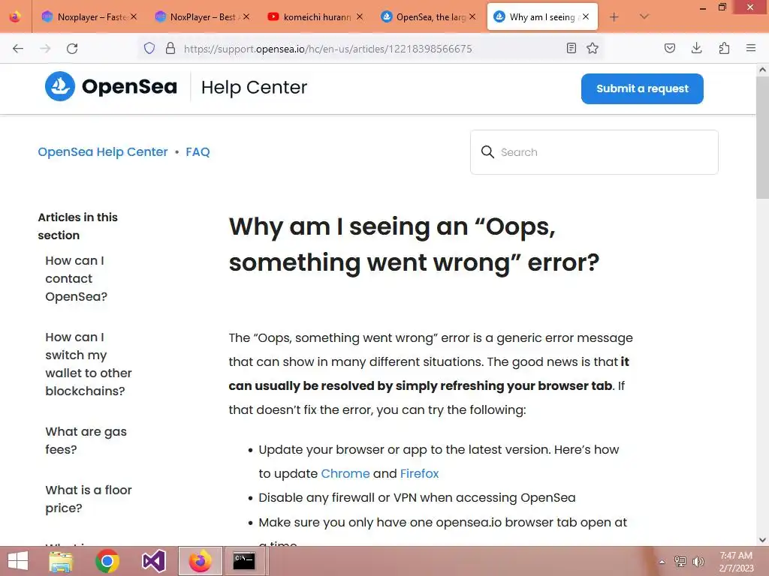Open the 'What is a floor price?' article
Viewport: 769px width, 576px height.
pos(89,499)
